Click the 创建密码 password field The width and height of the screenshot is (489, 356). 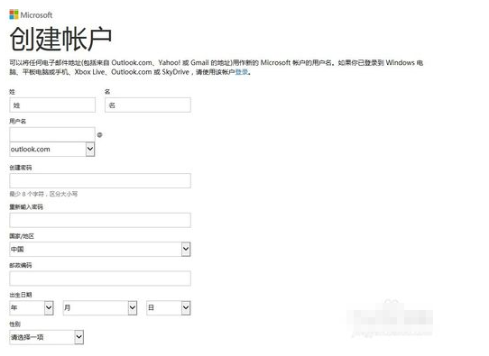pos(100,181)
